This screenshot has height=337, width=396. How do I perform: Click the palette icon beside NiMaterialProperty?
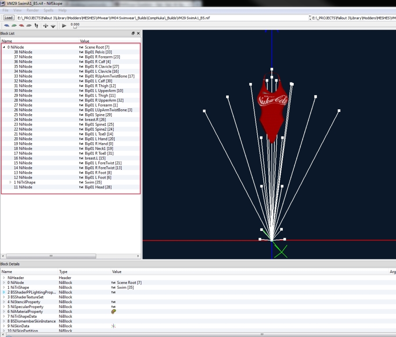(114, 312)
